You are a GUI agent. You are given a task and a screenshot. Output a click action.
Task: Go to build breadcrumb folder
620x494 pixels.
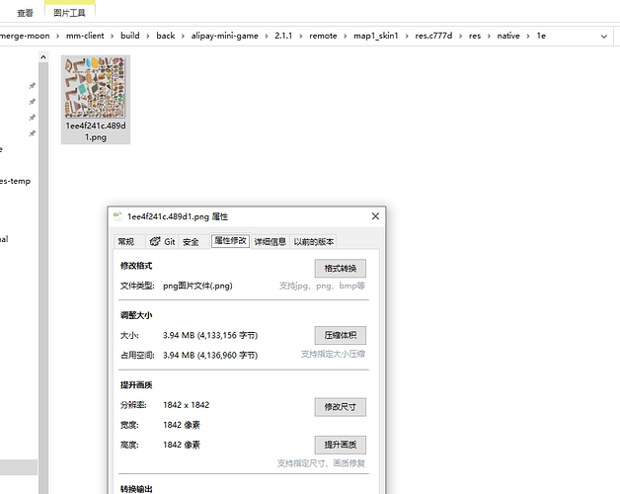click(130, 36)
